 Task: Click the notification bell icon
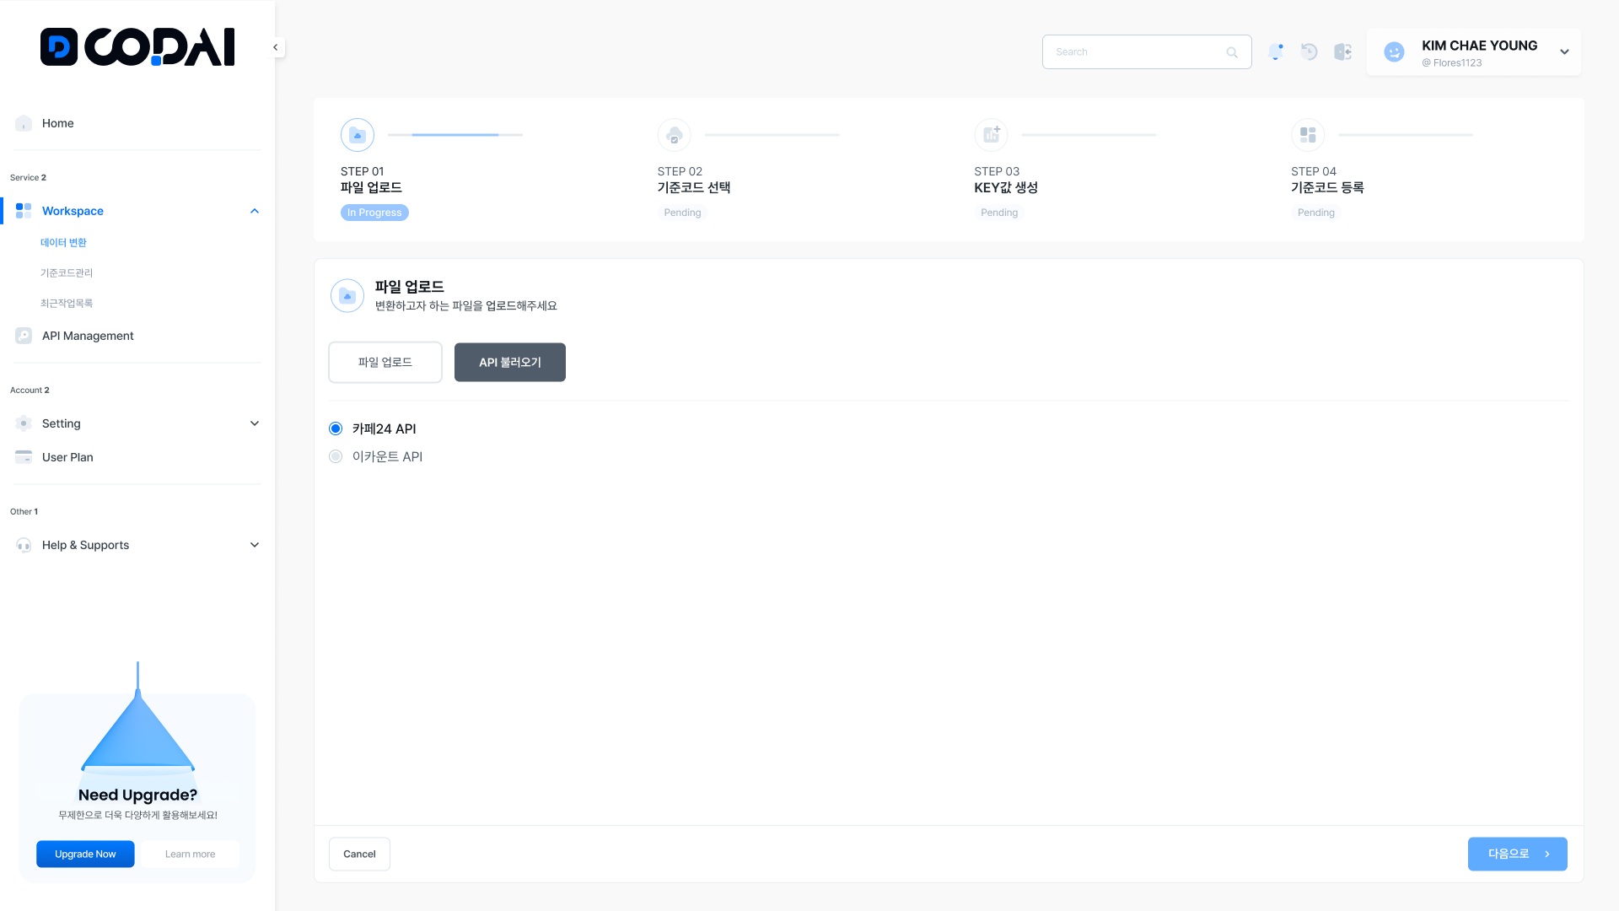1275,52
